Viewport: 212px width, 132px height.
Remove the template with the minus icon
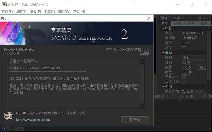tap(204, 18)
